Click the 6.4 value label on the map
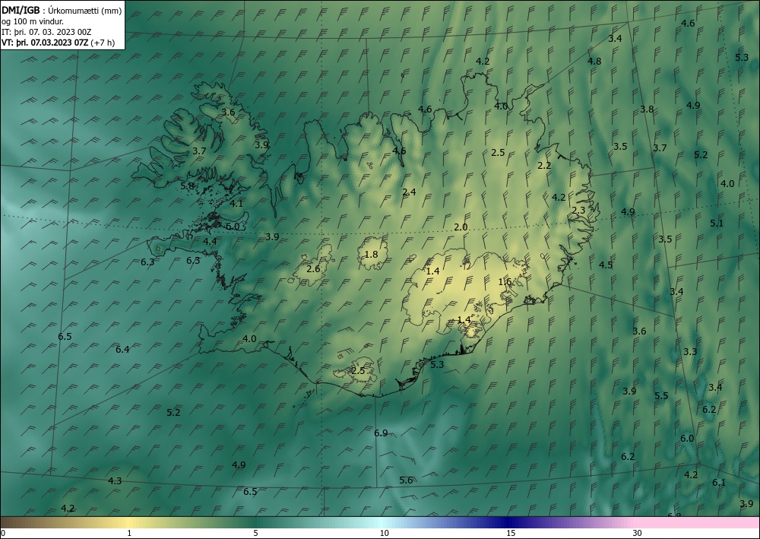 click(x=122, y=349)
